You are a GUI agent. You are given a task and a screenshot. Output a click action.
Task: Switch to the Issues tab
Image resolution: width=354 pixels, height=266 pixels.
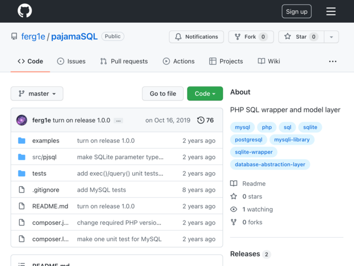pyautogui.click(x=71, y=62)
